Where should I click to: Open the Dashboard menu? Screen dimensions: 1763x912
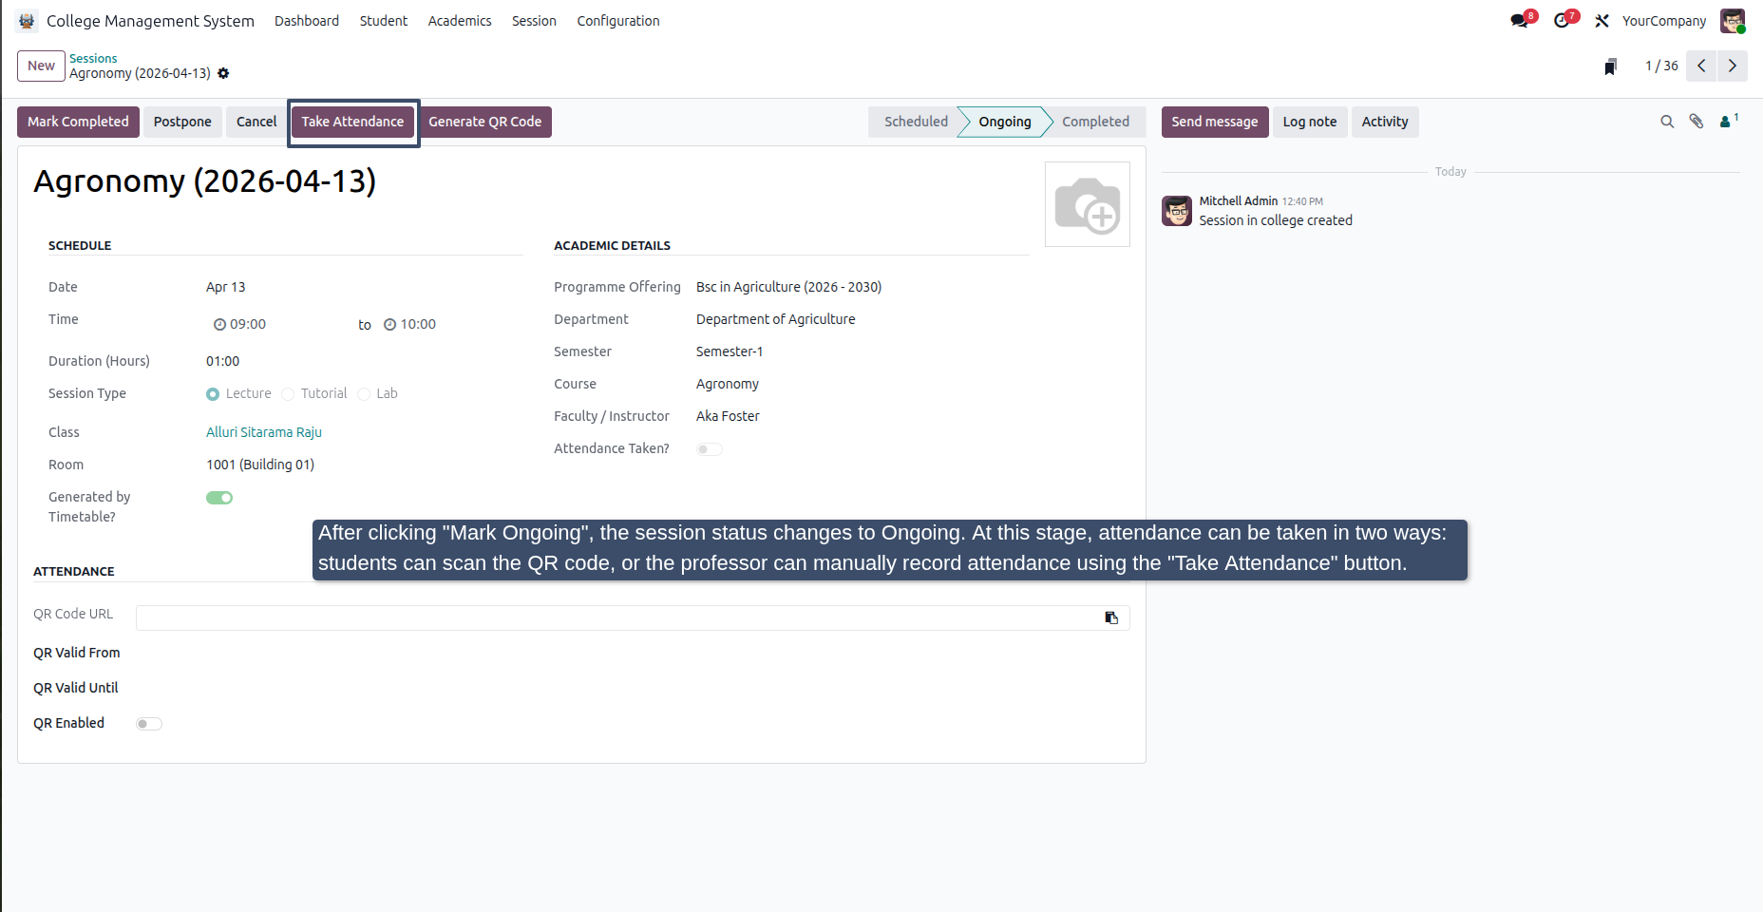point(307,21)
